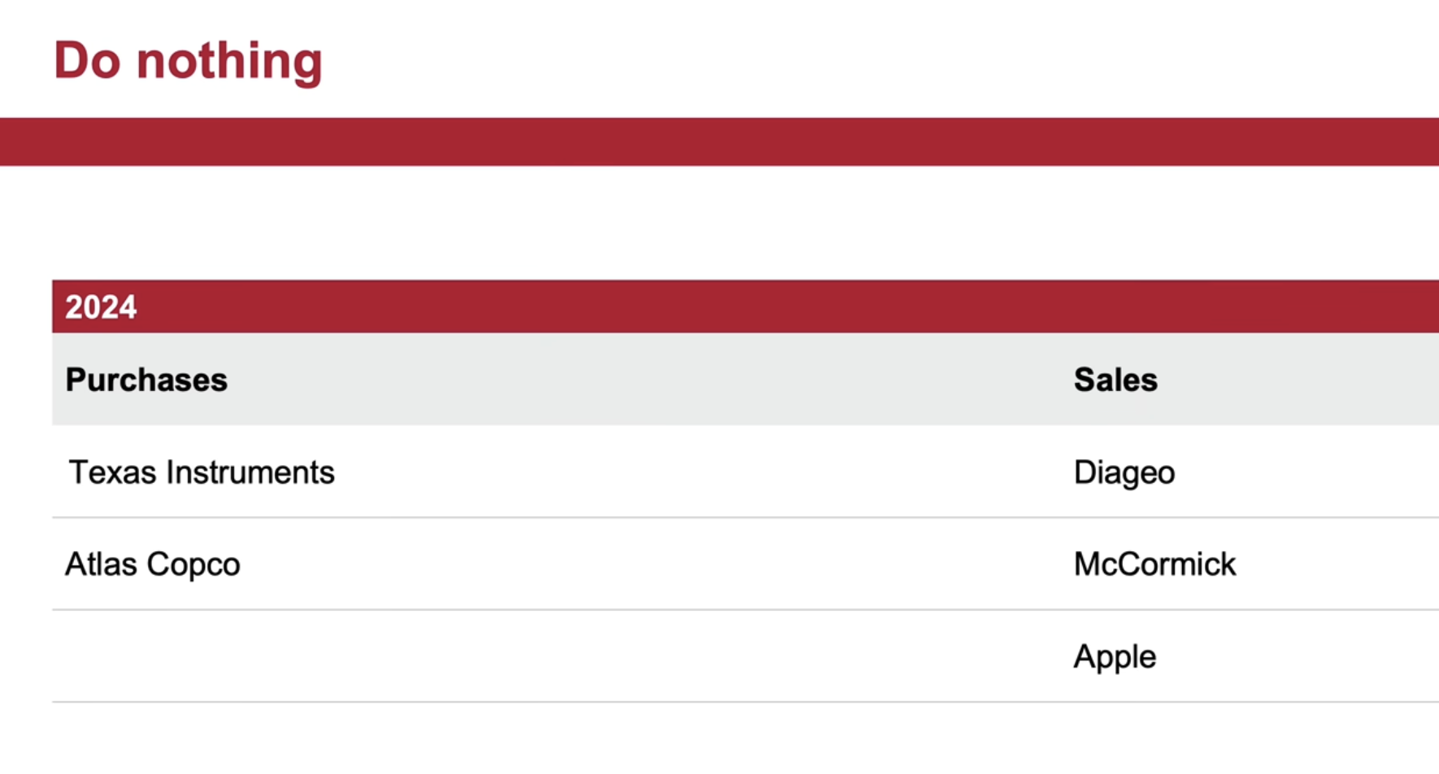Screen dimensions: 1439x774
Task: Click the gray header row between Purchases and Sales
Action: (650, 380)
